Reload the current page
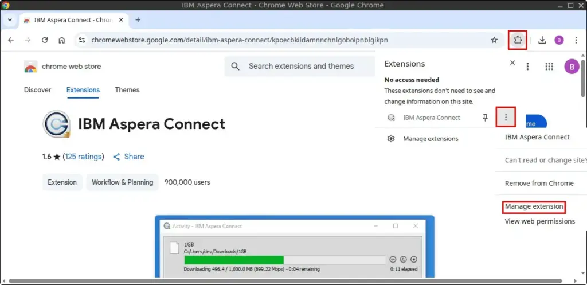This screenshot has height=285, width=587. point(45,40)
